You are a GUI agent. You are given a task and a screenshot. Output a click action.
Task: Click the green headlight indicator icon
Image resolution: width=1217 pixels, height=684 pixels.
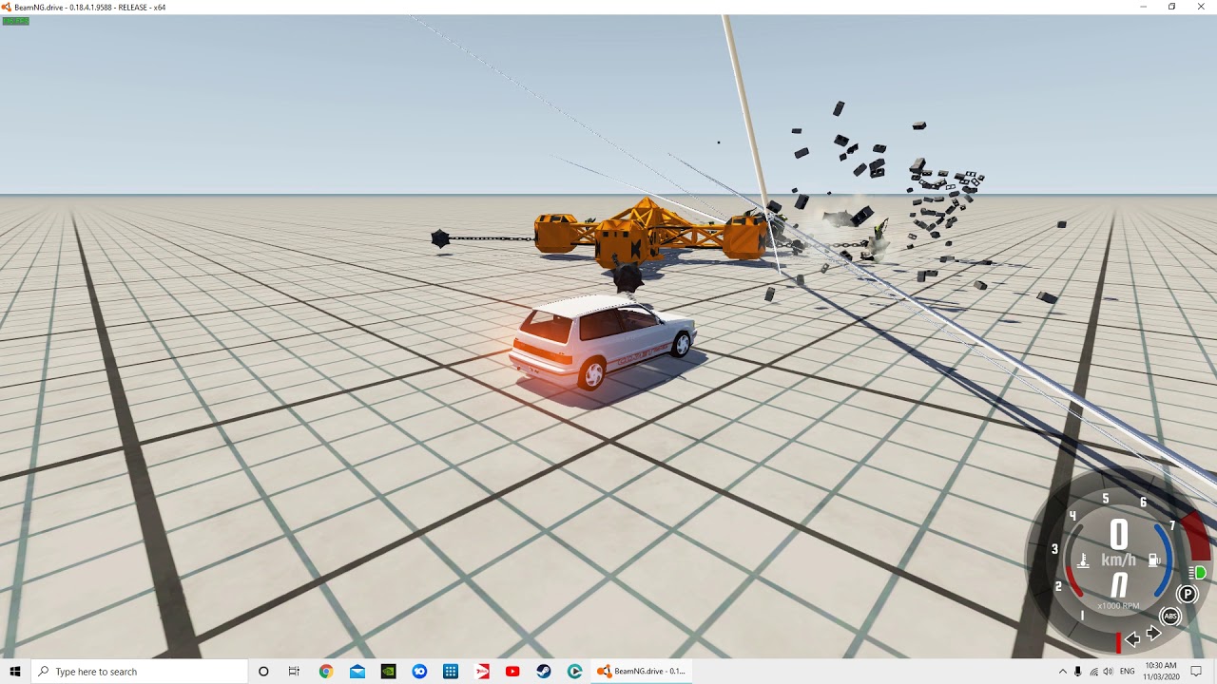pos(1200,573)
